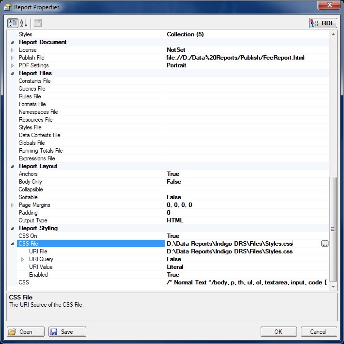Expand the License property
The width and height of the screenshot is (344, 344).
click(12, 50)
